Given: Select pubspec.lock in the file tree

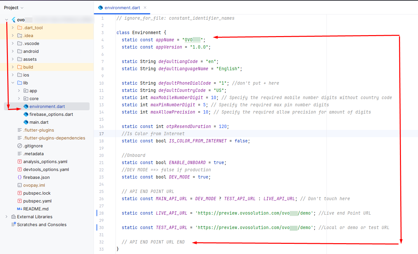Looking at the screenshot, I should (x=37, y=193).
